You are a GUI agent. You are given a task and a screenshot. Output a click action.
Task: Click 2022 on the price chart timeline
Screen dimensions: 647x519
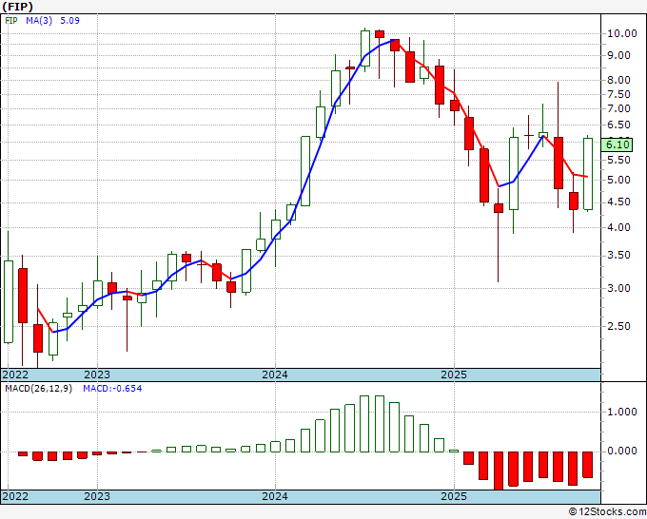coord(15,375)
